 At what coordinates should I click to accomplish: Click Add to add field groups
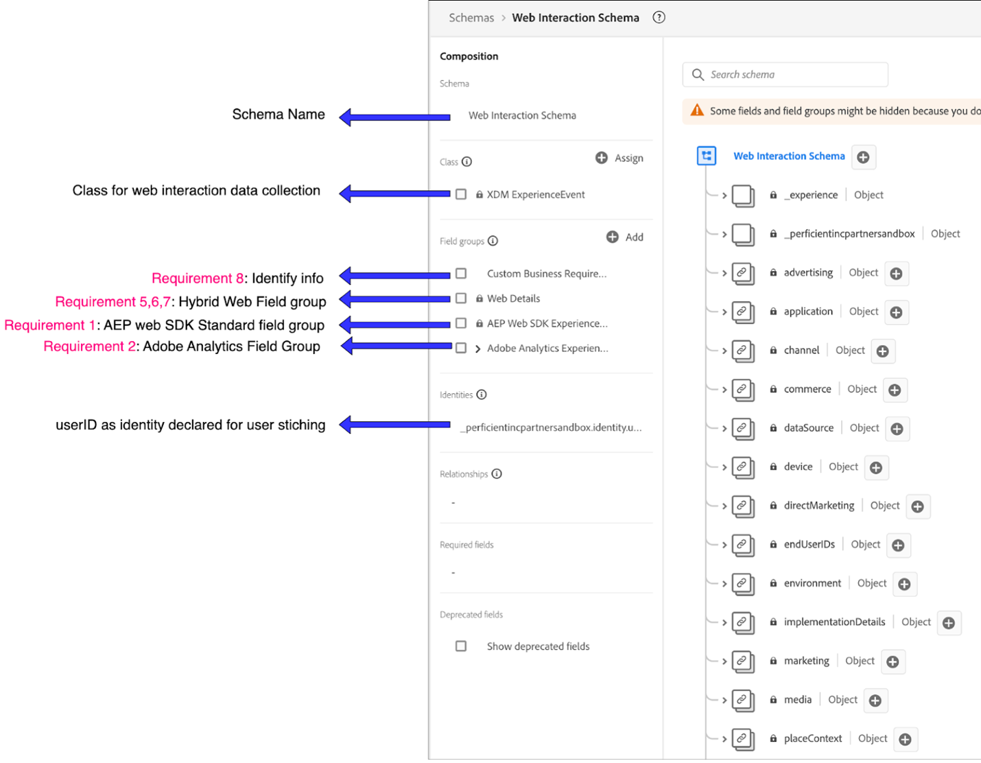[x=625, y=237]
